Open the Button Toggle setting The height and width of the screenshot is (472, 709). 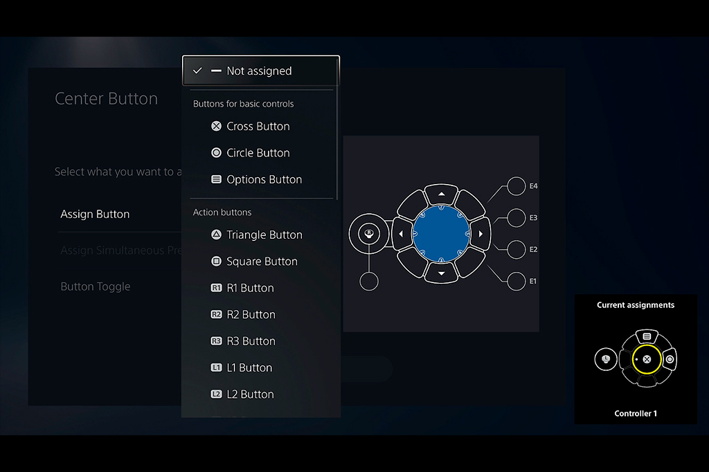point(96,287)
